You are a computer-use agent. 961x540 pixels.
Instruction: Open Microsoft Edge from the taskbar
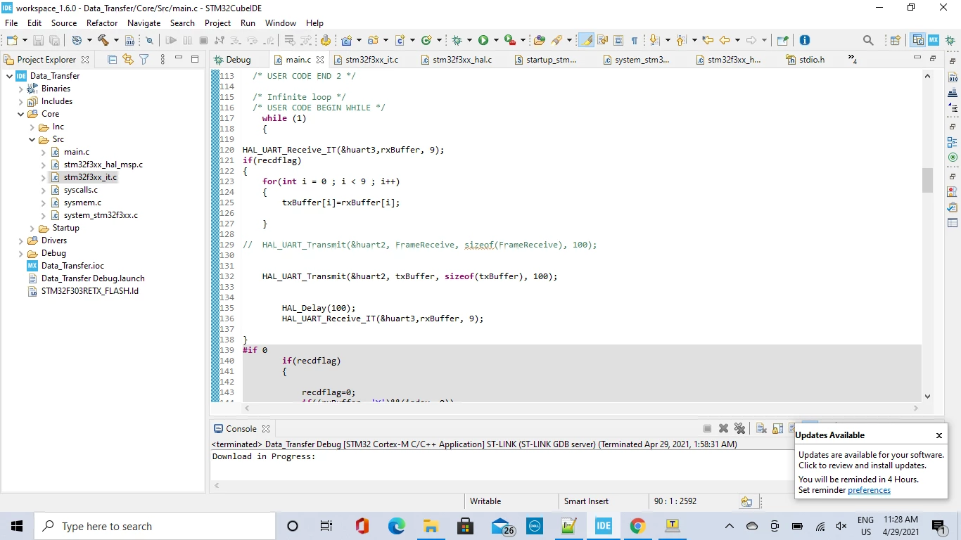pyautogui.click(x=397, y=526)
